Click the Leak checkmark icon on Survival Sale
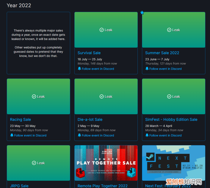 102,30
